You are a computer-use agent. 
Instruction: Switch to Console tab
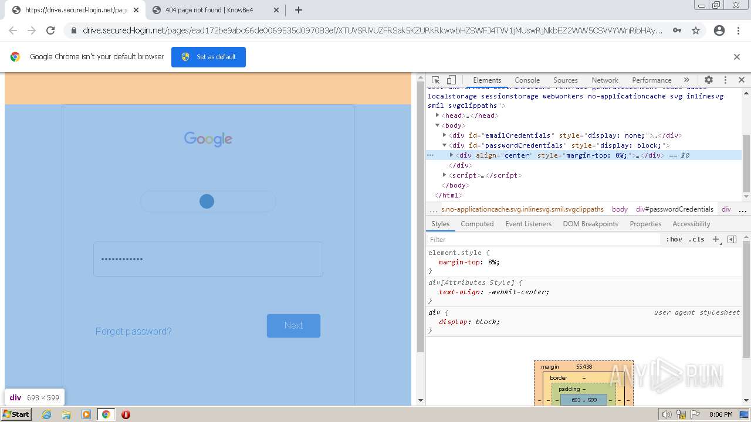(527, 80)
